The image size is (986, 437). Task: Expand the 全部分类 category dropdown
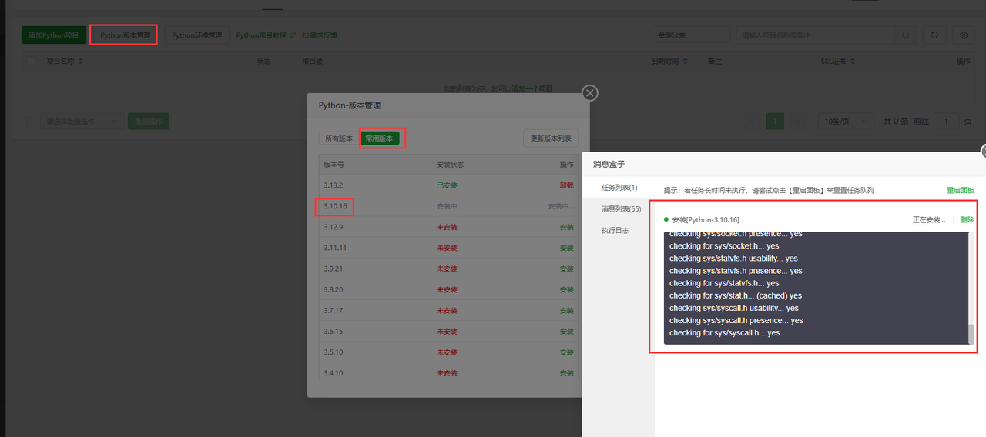(x=690, y=35)
